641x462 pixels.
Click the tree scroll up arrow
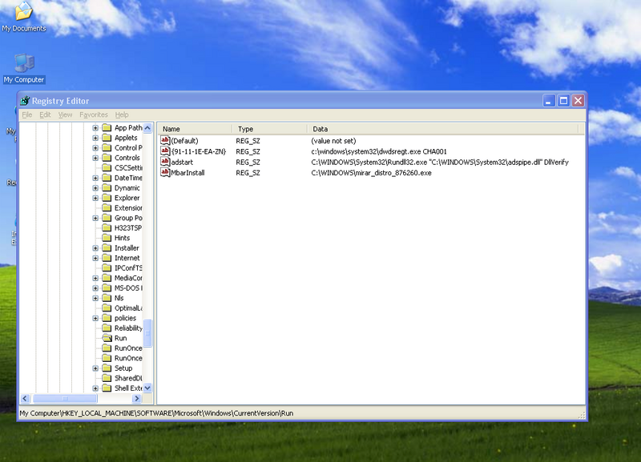[x=147, y=128]
